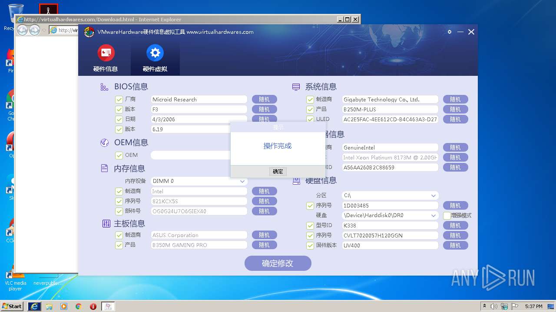Toggle motherboard 产品 checkbox
The height and width of the screenshot is (312, 556).
[x=119, y=245]
